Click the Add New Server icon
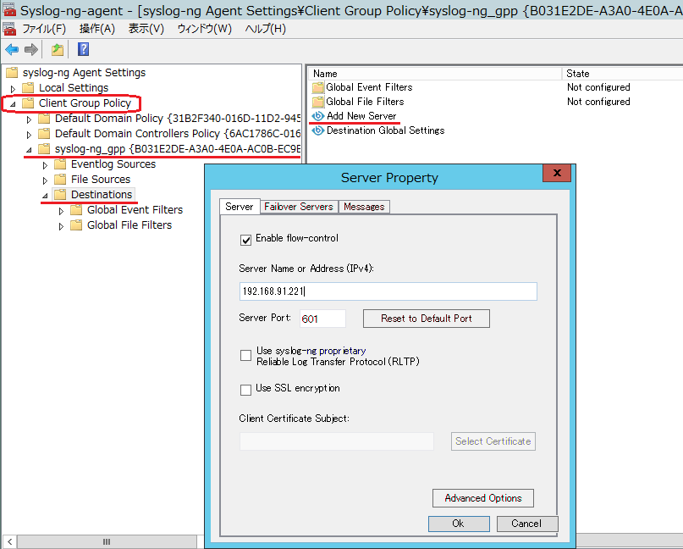The image size is (683, 549). (x=318, y=116)
